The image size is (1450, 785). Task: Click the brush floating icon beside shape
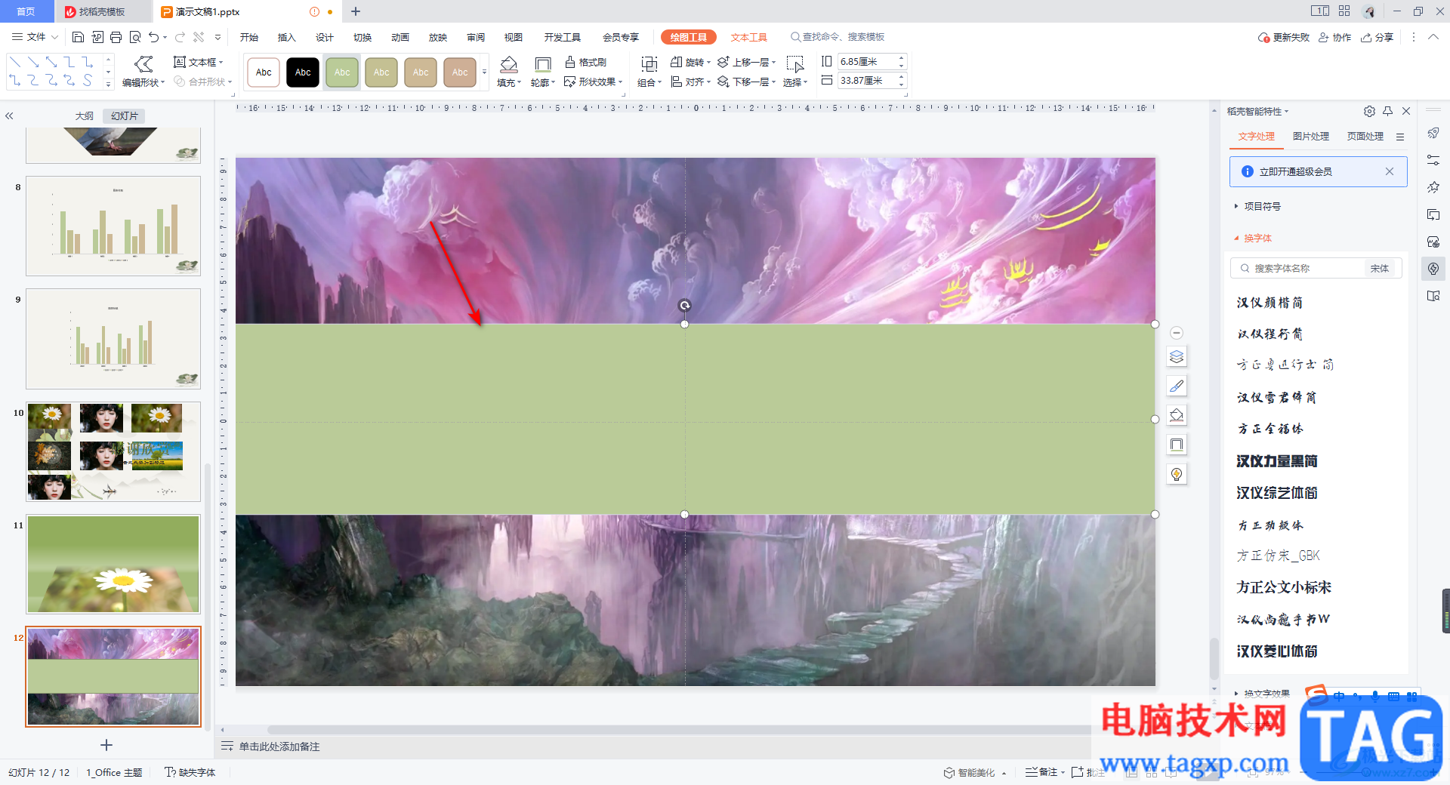(x=1177, y=386)
